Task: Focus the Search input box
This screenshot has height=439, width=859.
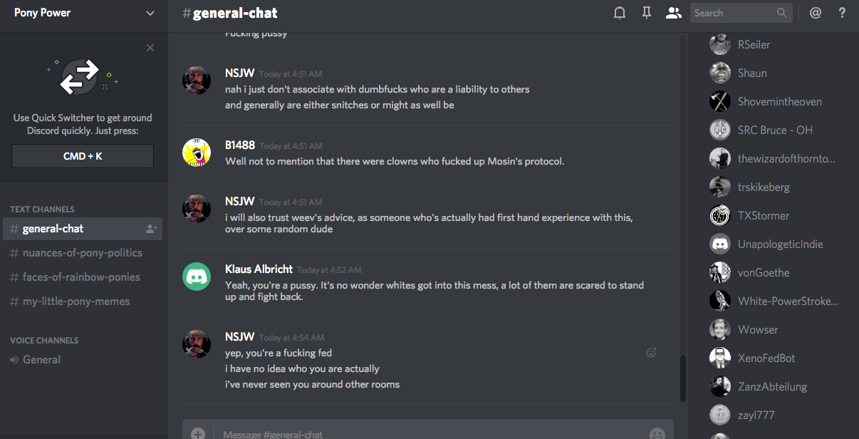Action: [x=732, y=13]
